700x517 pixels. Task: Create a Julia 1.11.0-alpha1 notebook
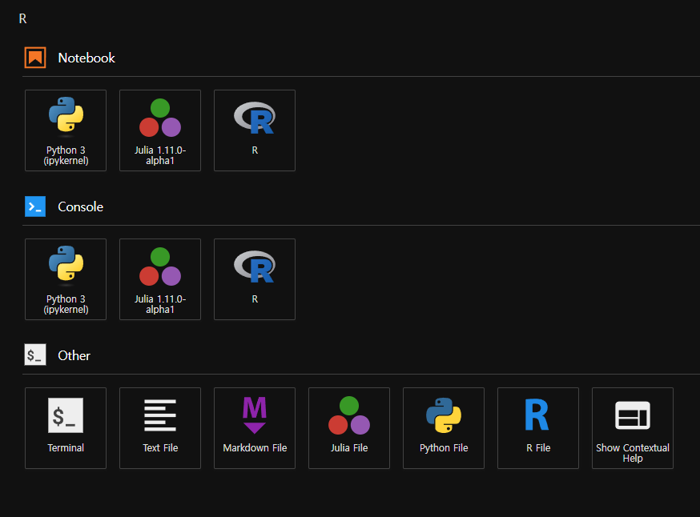[160, 130]
